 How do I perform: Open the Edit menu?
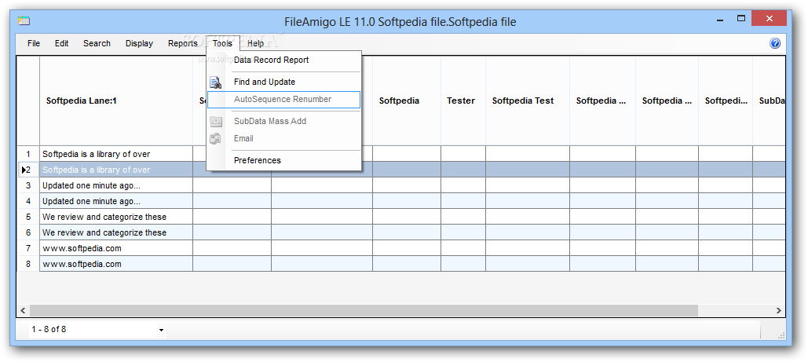(62, 43)
